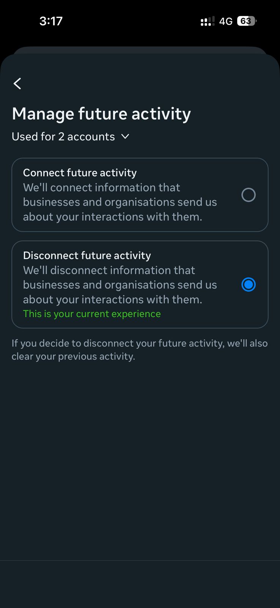Tap the "Disconnect future activity" option title
The width and height of the screenshot is (280, 608).
click(87, 255)
